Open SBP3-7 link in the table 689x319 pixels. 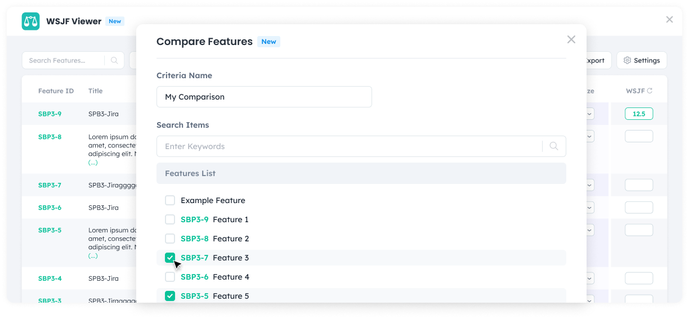tap(50, 185)
